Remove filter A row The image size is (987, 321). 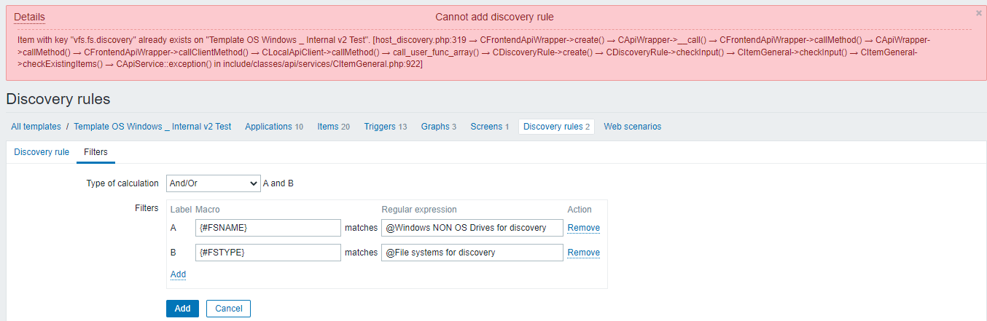pyautogui.click(x=583, y=228)
